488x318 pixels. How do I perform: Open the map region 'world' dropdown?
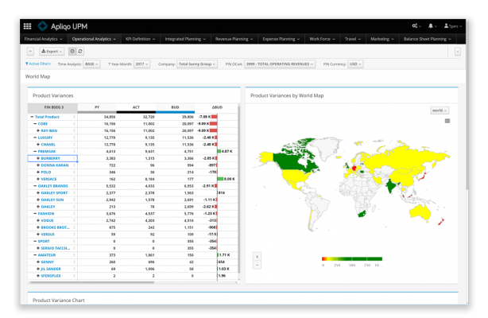point(440,111)
